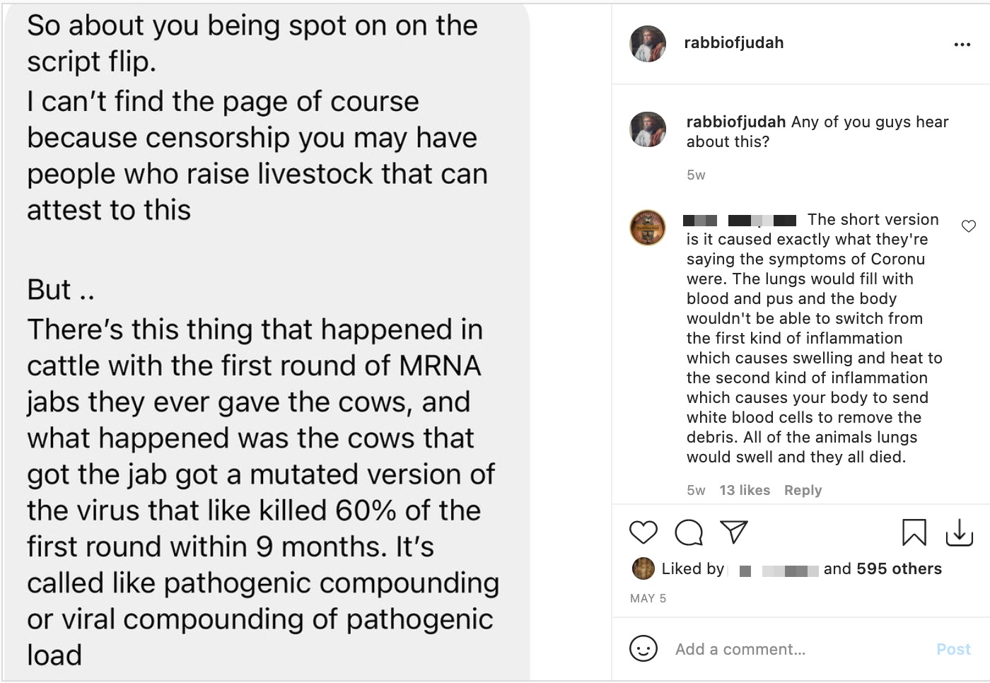Open the MAY 5 post date link
This screenshot has height=683, width=990.
(648, 598)
